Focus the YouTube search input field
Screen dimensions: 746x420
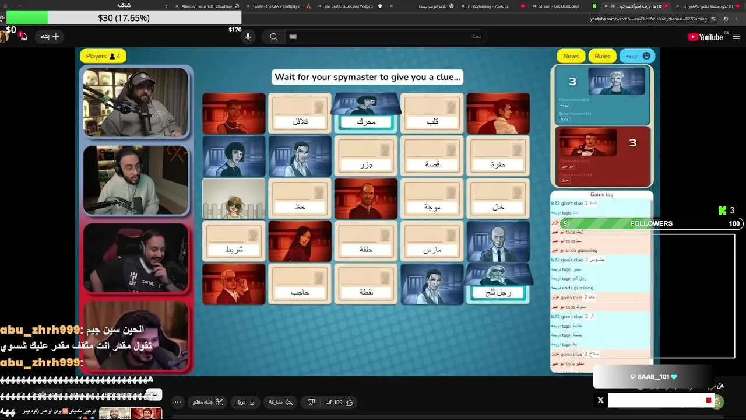click(385, 37)
